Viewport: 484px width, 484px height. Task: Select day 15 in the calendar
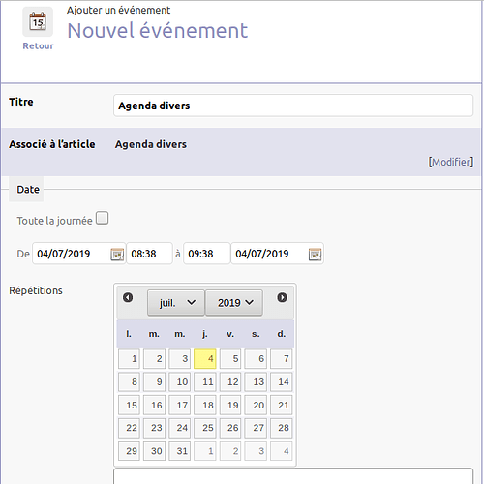tap(129, 405)
